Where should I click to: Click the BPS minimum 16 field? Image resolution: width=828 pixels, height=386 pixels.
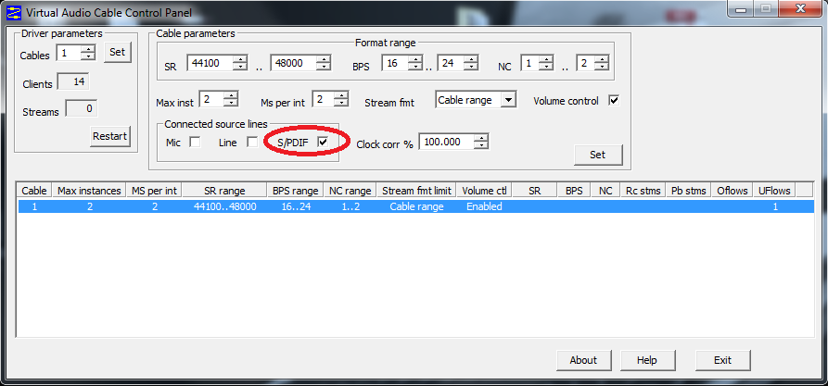pyautogui.click(x=396, y=63)
